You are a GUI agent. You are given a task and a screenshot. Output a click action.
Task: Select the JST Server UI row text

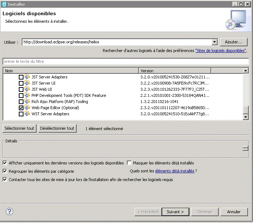43,83
